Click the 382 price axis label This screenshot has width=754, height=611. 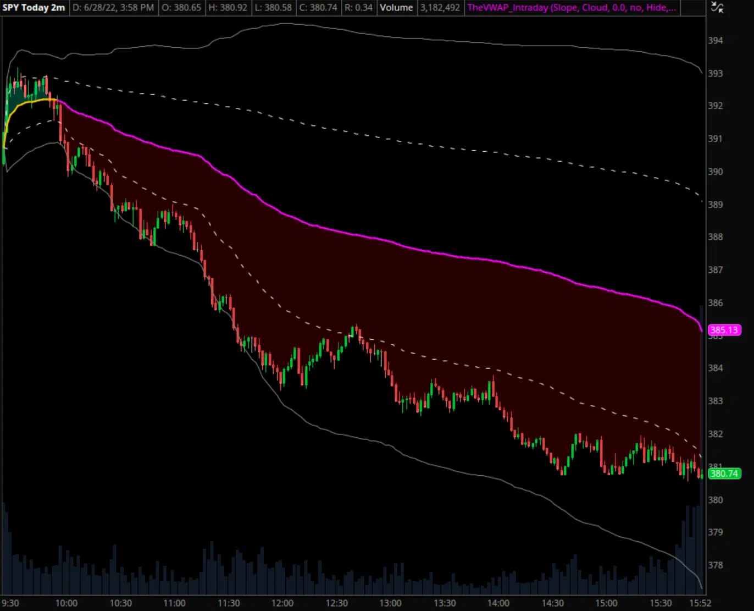716,434
